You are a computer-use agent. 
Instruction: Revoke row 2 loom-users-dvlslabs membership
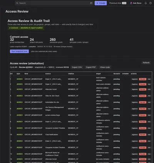(x=142, y=84)
